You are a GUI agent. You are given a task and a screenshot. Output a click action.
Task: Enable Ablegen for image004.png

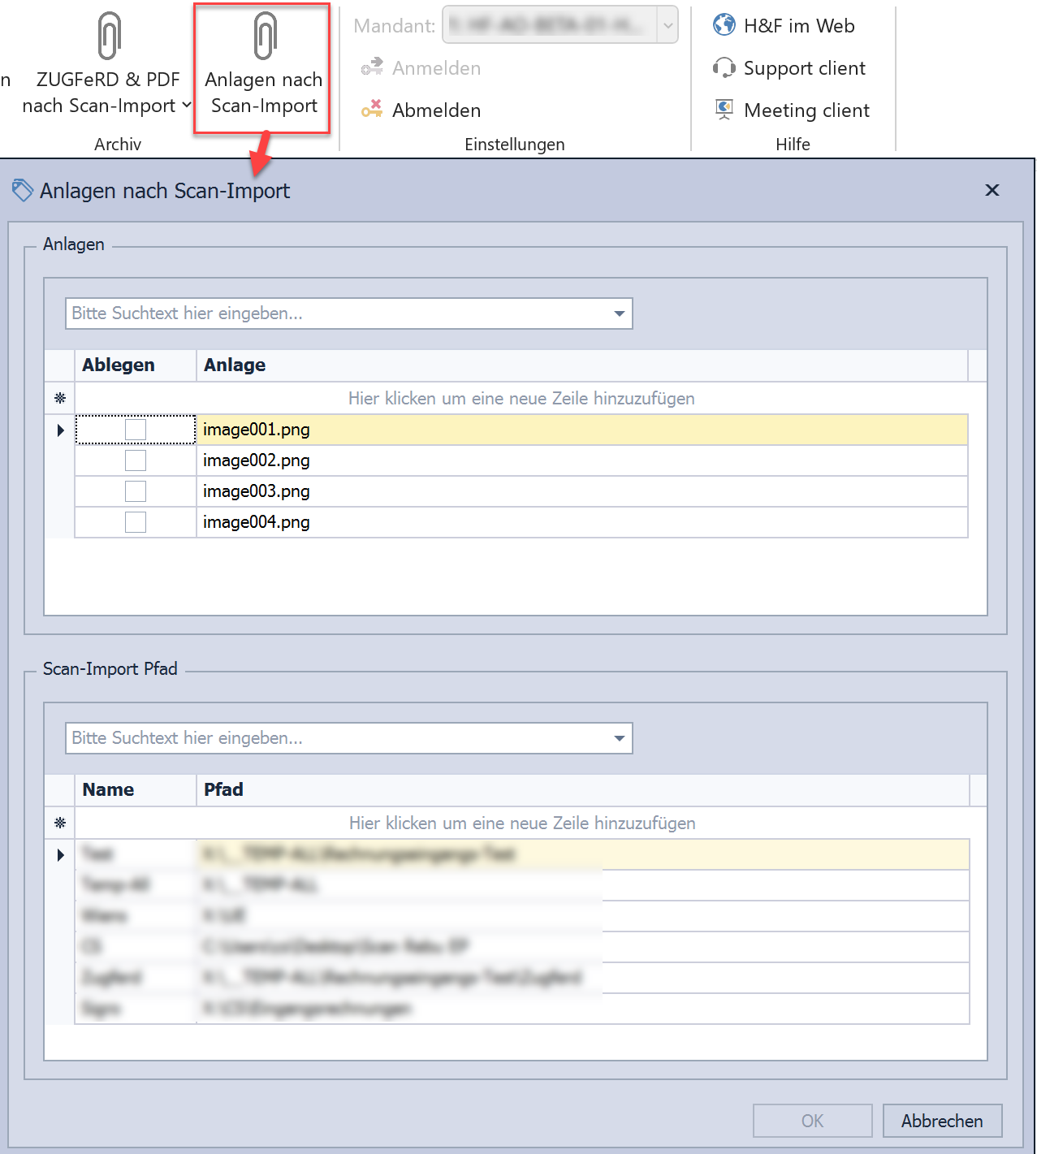[136, 522]
